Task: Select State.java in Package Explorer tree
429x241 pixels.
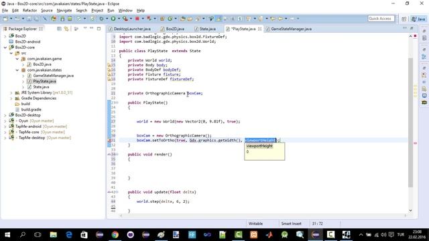Action: coord(41,87)
